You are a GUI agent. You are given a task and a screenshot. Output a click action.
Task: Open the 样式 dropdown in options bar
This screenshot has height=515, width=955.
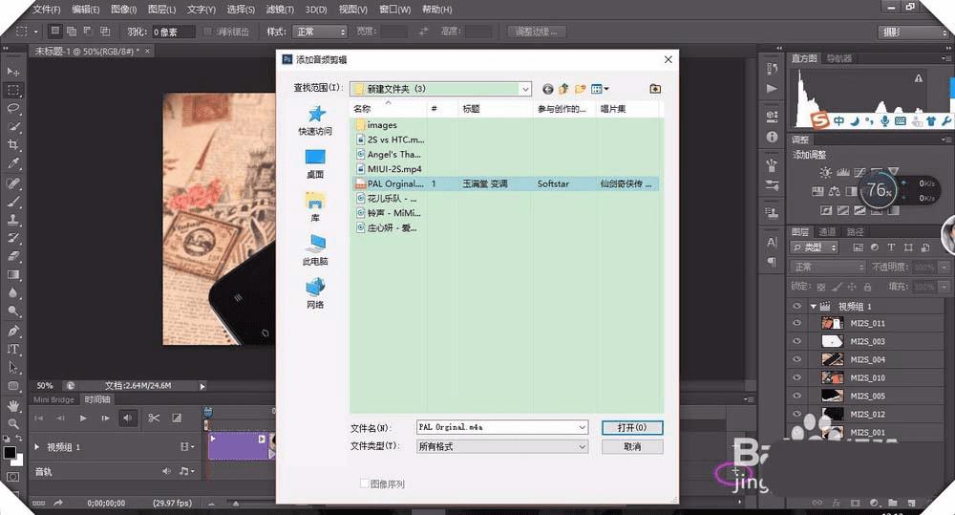(x=319, y=32)
